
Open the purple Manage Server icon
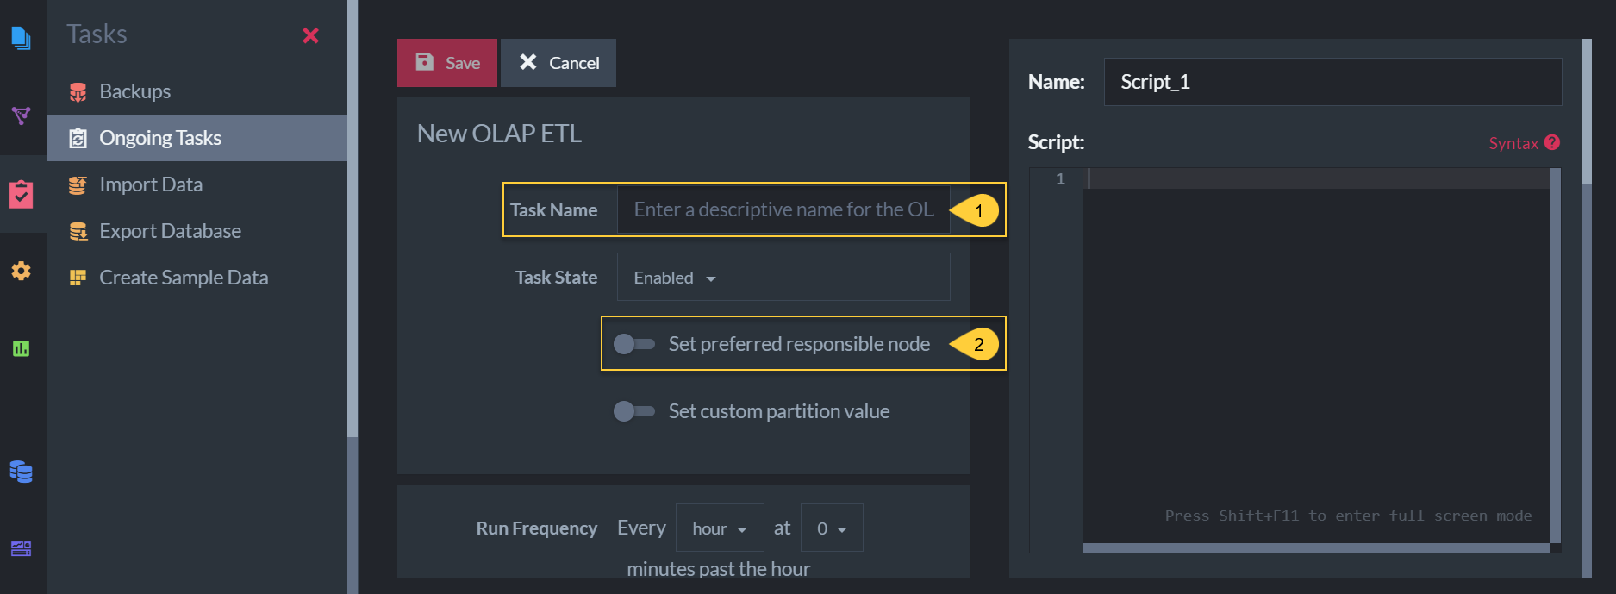point(22,548)
